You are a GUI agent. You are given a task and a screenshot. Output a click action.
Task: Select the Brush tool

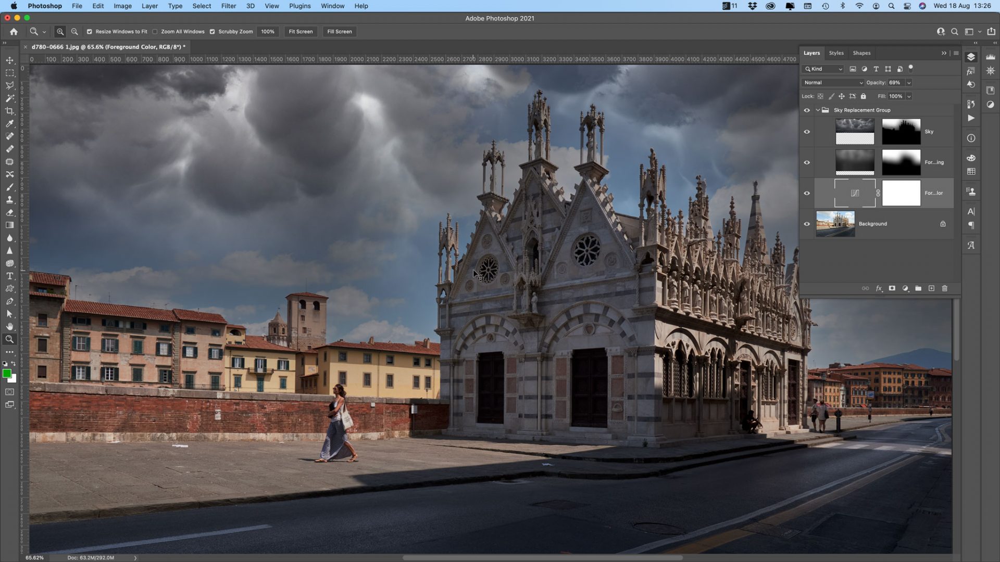pos(9,187)
